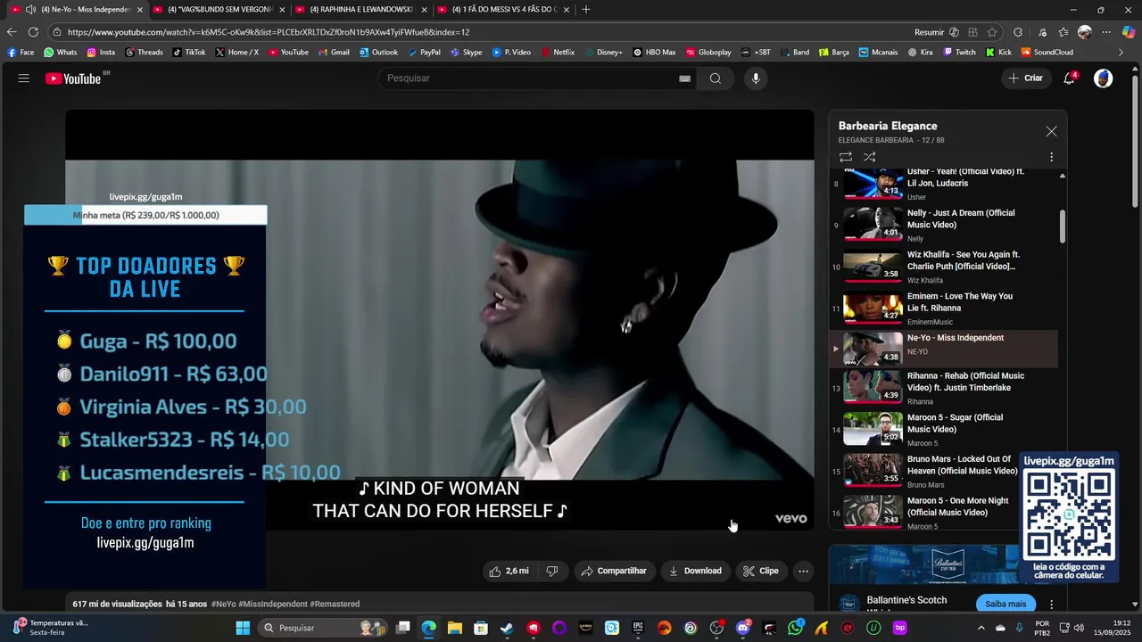Show hidden system tray icons
Image resolution: width=1142 pixels, height=642 pixels.
tap(981, 628)
